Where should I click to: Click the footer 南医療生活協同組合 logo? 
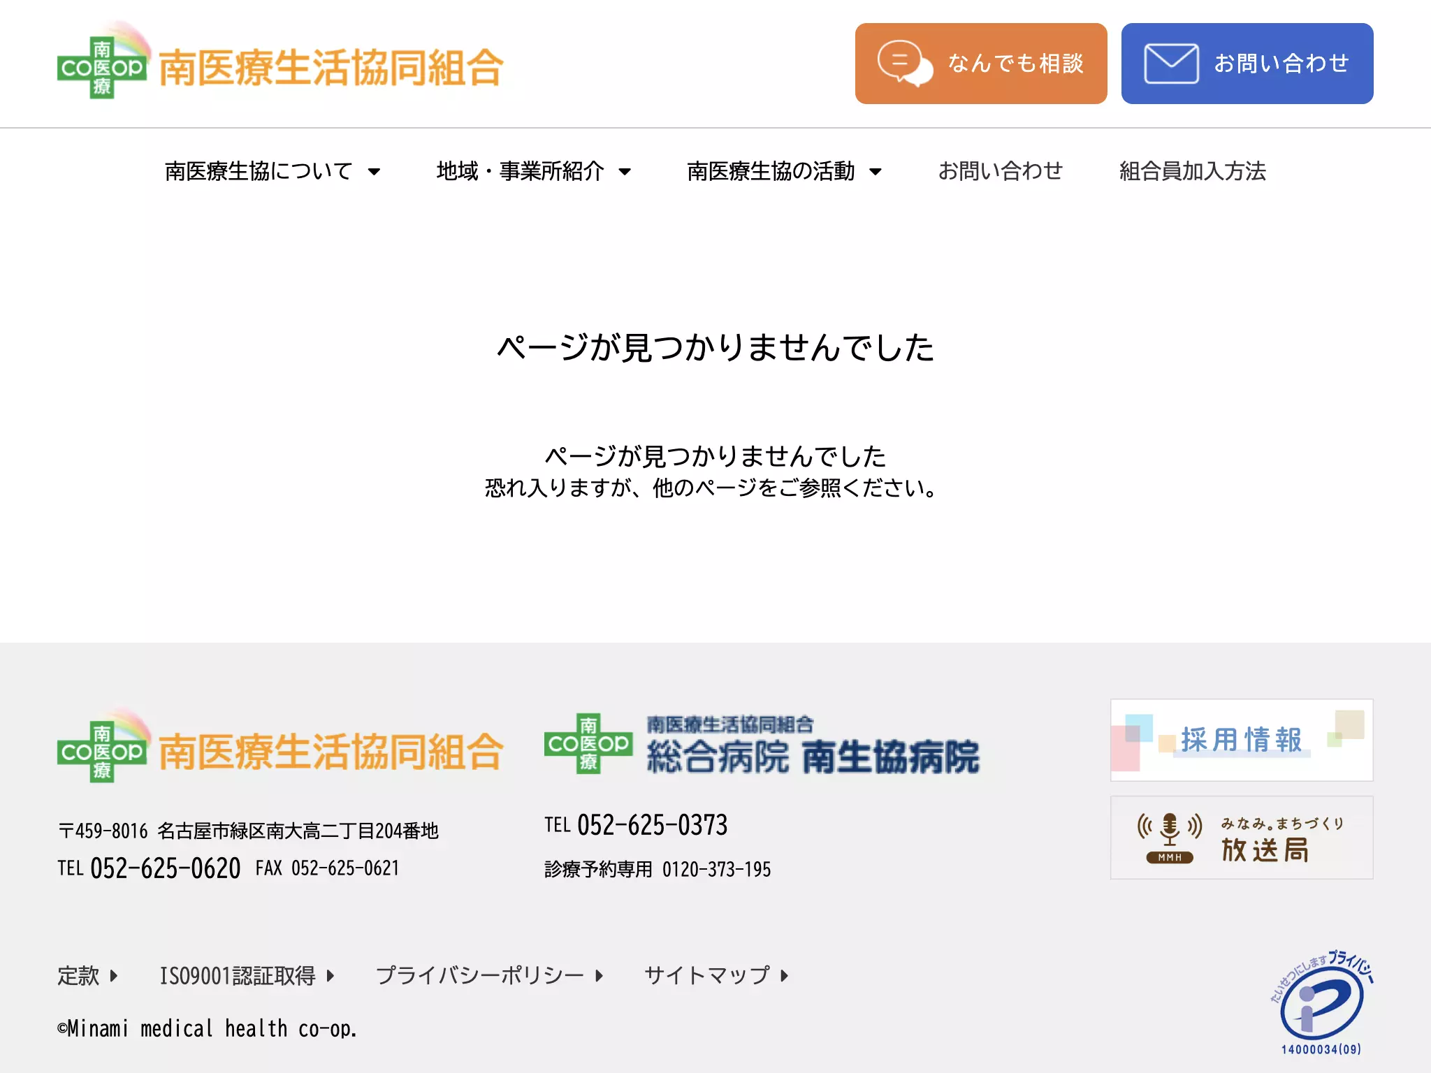pyautogui.click(x=280, y=746)
